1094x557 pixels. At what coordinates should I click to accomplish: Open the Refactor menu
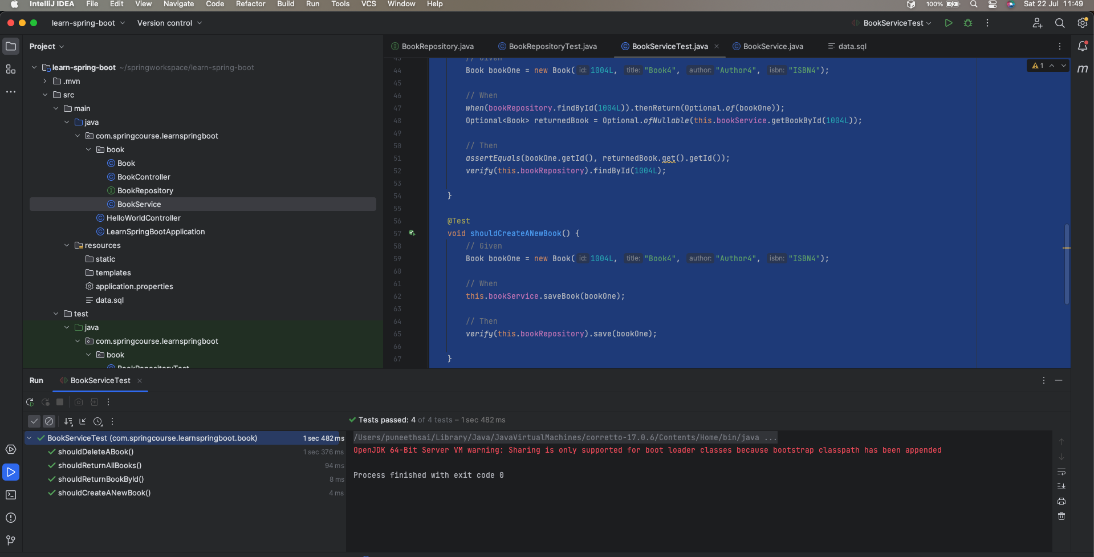click(250, 4)
